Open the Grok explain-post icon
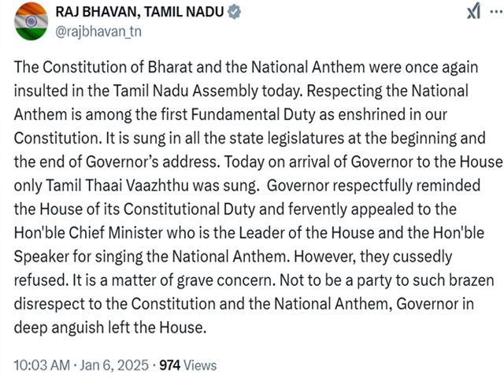Viewport: 504px width, 378px height. pyautogui.click(x=474, y=12)
